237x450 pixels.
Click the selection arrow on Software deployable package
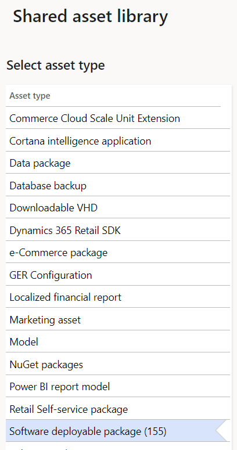pos(222,431)
